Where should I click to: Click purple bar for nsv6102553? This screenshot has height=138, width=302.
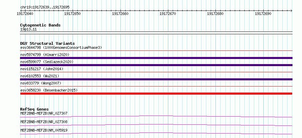[156, 79]
